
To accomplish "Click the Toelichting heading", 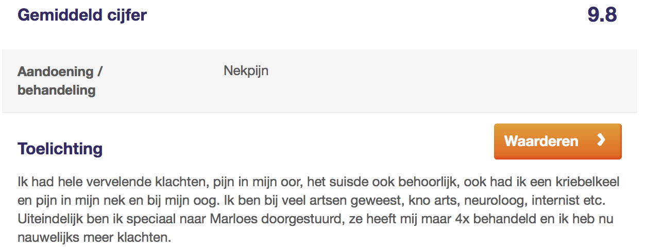I will pos(60,149).
